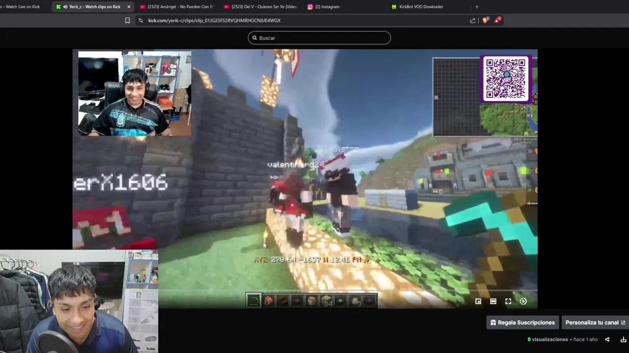
Task: Click the QR code in the video
Action: 506,78
